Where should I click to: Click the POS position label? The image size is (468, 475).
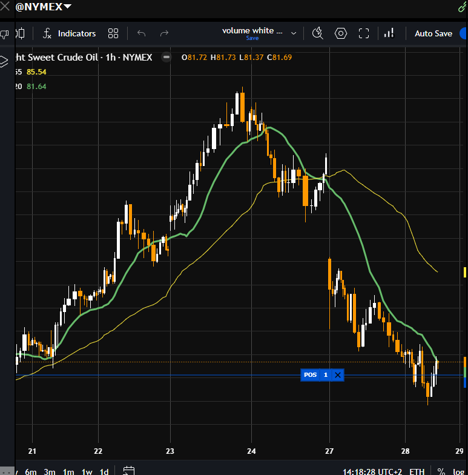point(310,375)
